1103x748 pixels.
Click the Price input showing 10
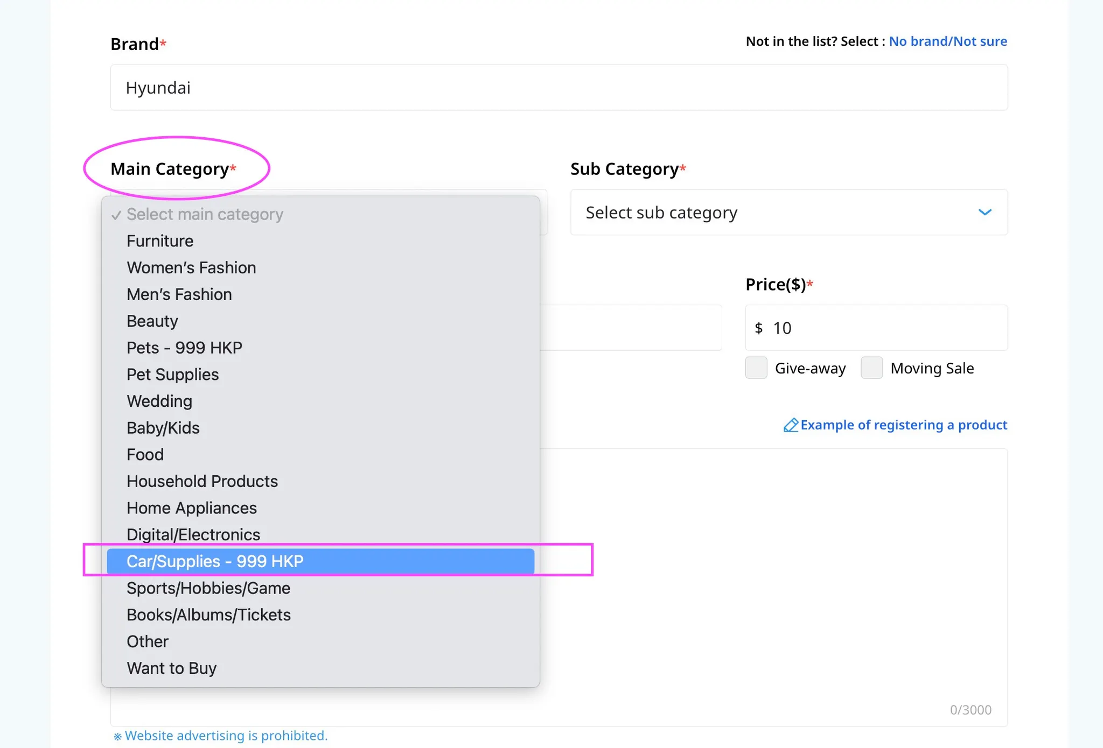(883, 328)
